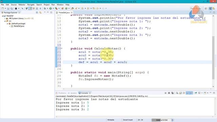Viewport: 217px width, 122px height.
Task: Click the Run with Coverage icon
Action: tap(56, 8)
